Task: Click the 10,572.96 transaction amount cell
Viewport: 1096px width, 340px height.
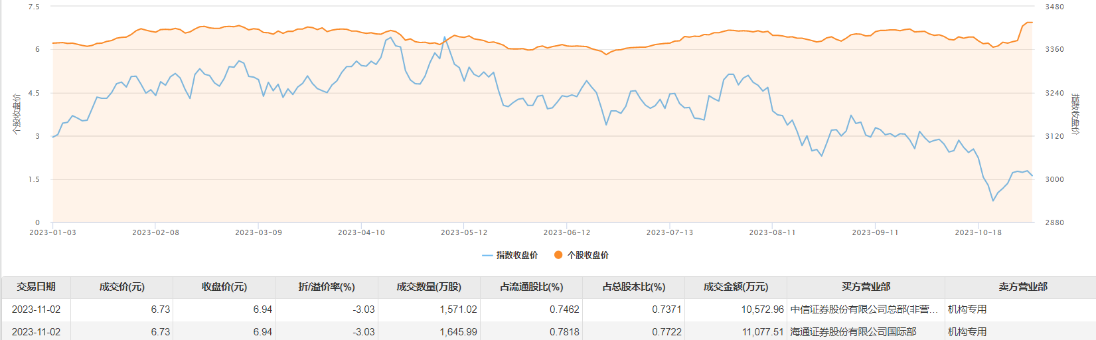Action: (762, 309)
